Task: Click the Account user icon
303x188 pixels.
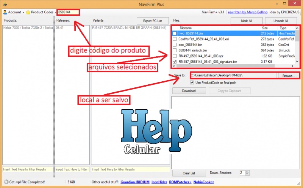Action: tap(5, 12)
